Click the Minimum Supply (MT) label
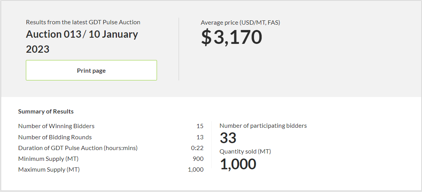Screen dimensions: 422x192 point(48,159)
